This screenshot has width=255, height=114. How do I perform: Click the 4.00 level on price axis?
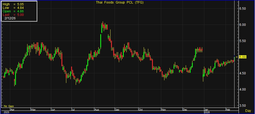pos(243,89)
